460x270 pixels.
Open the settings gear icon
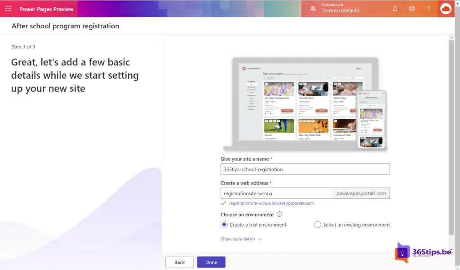click(412, 9)
